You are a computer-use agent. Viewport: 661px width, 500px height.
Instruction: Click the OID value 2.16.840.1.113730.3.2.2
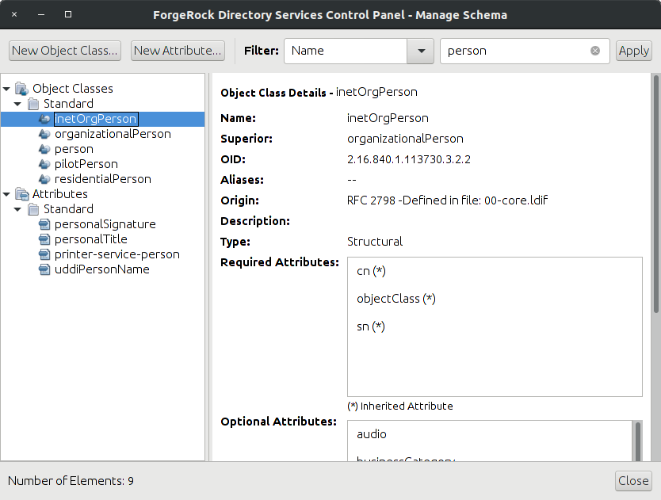[x=408, y=160]
